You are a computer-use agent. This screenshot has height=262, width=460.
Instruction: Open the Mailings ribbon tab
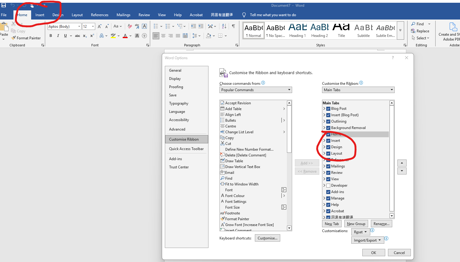click(123, 15)
